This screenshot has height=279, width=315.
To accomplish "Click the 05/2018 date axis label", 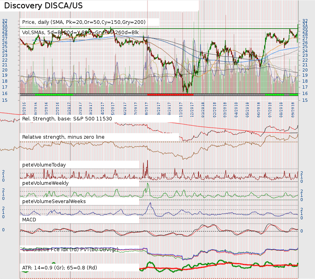I will pos(247,110).
